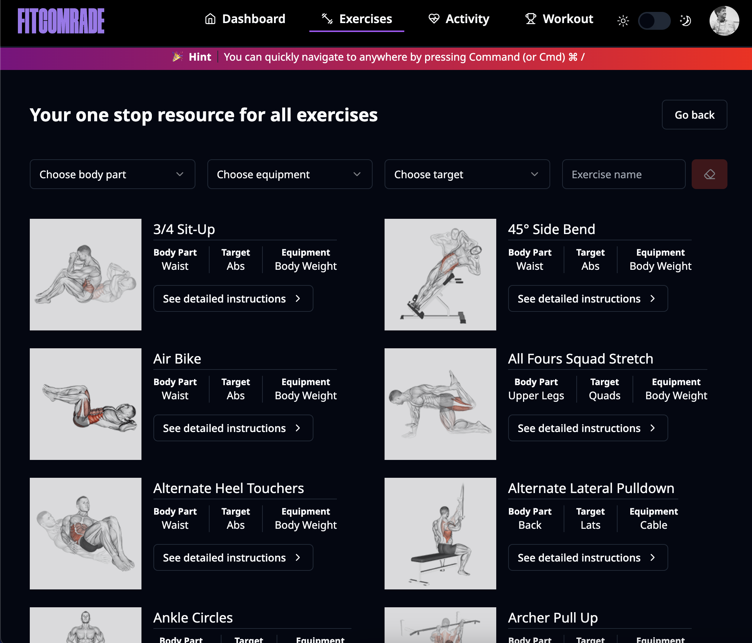The height and width of the screenshot is (643, 752).
Task: Click the Exercises dumbbell icon
Action: click(327, 19)
